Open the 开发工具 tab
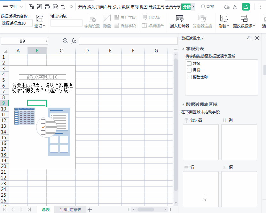This screenshot has height=213, width=266. 156,7
